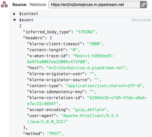
Task: Click the "Executed" status text
Action: pos(141,20)
